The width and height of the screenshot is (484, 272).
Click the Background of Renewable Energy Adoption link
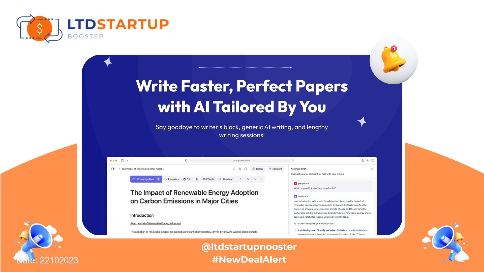tap(155, 223)
